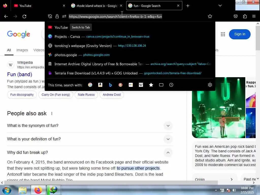Viewport: 260px width, 195px height.
Task: Select the photos.google suggestion
Action: coord(130,55)
